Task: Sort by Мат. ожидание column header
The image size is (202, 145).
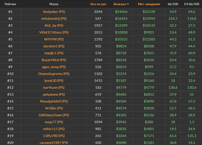Action: click(x=149, y=4)
